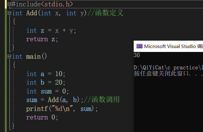Click Add in the function definition header
Viewport: 203px width, 132px height.
(32, 13)
